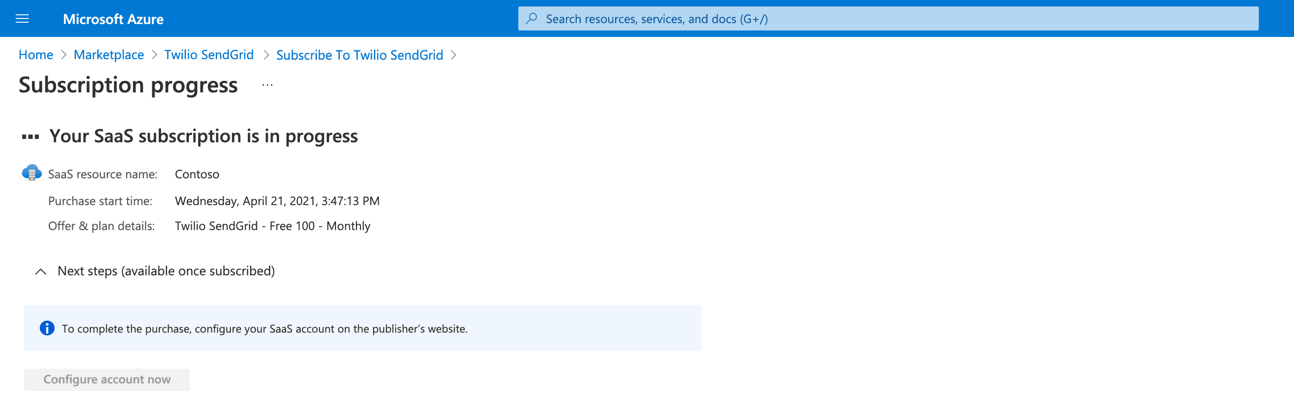Click the Twilio SendGrid plan details text
The image size is (1294, 401).
[272, 226]
